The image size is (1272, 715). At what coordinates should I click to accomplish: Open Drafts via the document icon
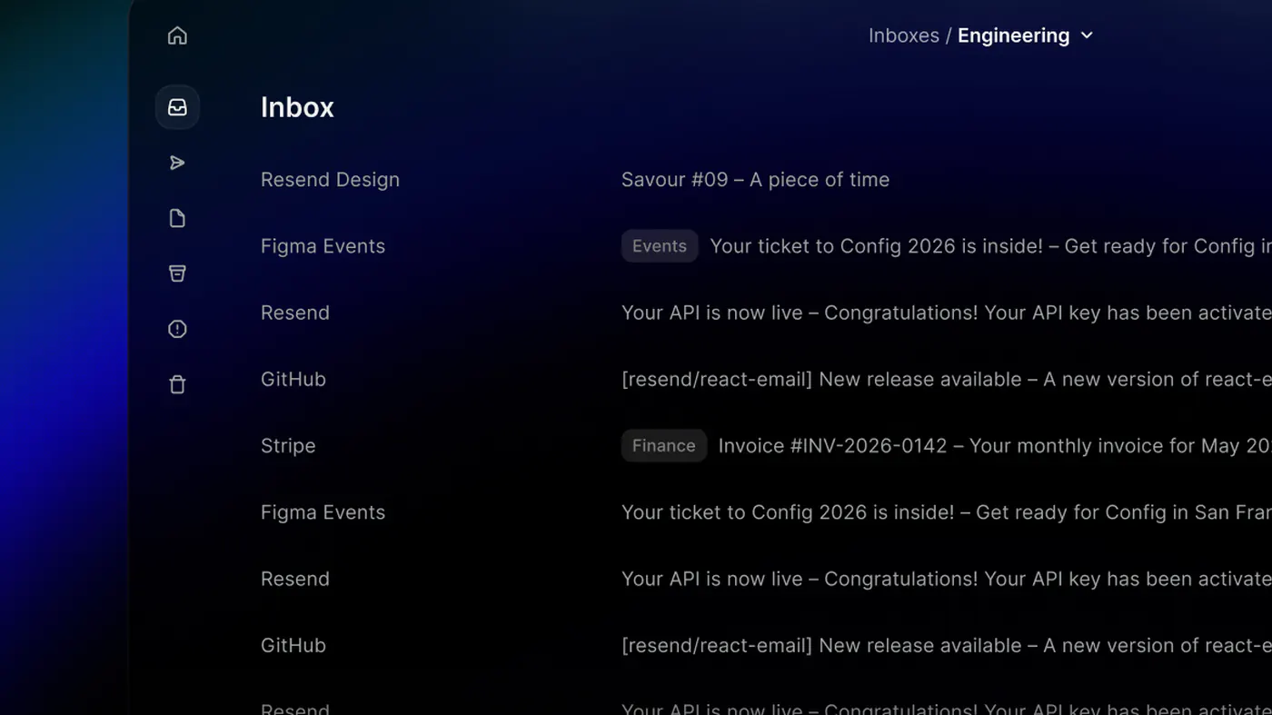click(177, 218)
